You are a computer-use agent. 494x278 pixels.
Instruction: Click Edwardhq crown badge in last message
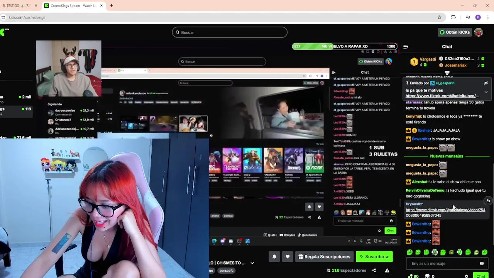click(408, 241)
